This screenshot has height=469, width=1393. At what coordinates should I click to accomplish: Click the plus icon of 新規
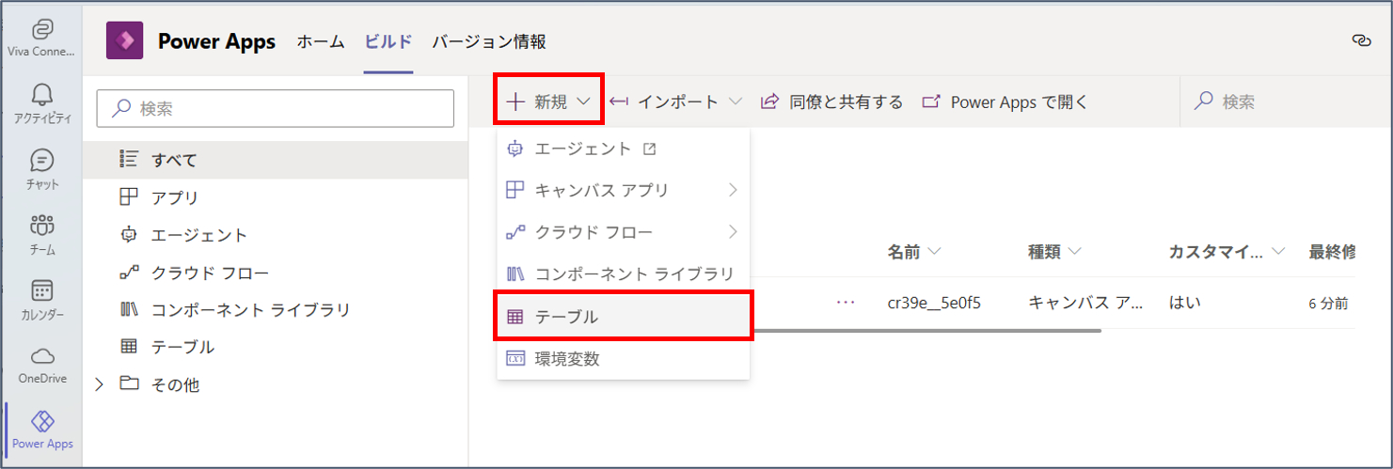pos(515,102)
